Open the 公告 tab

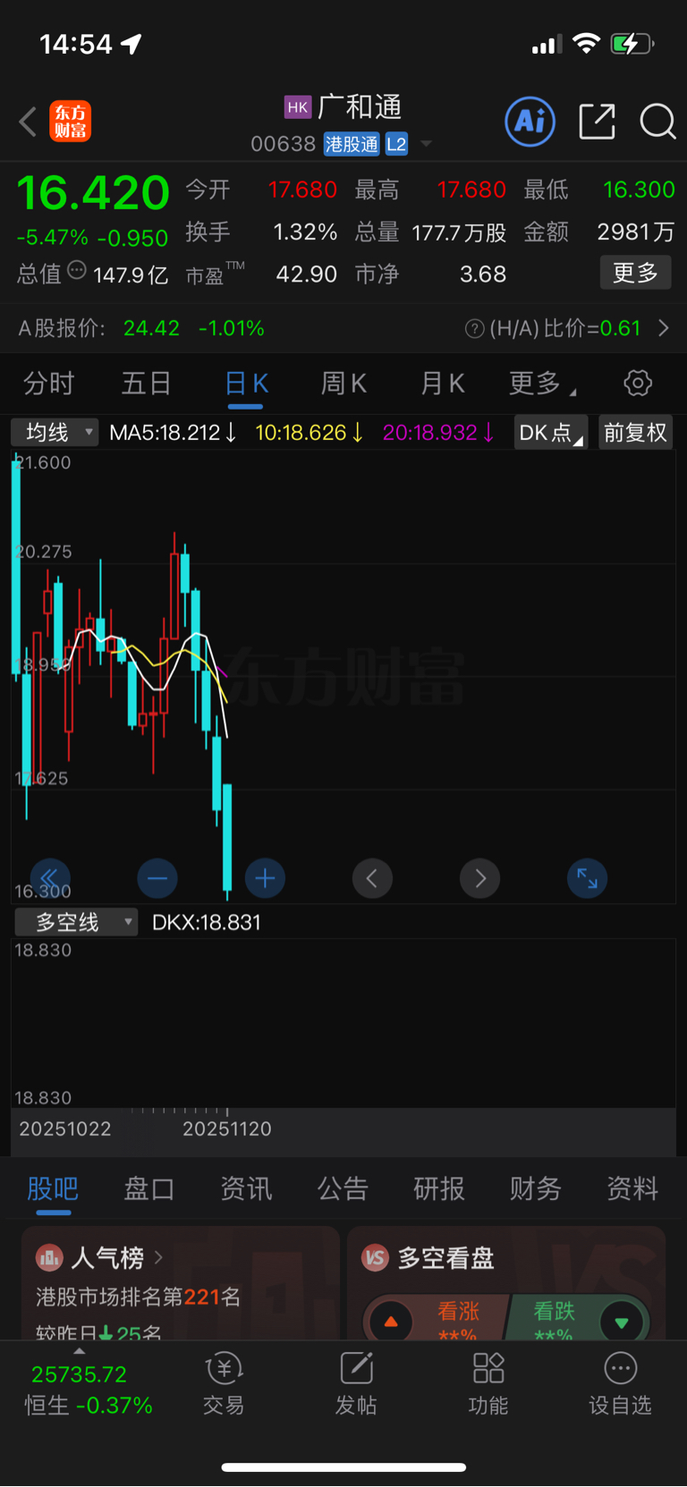click(x=343, y=1188)
